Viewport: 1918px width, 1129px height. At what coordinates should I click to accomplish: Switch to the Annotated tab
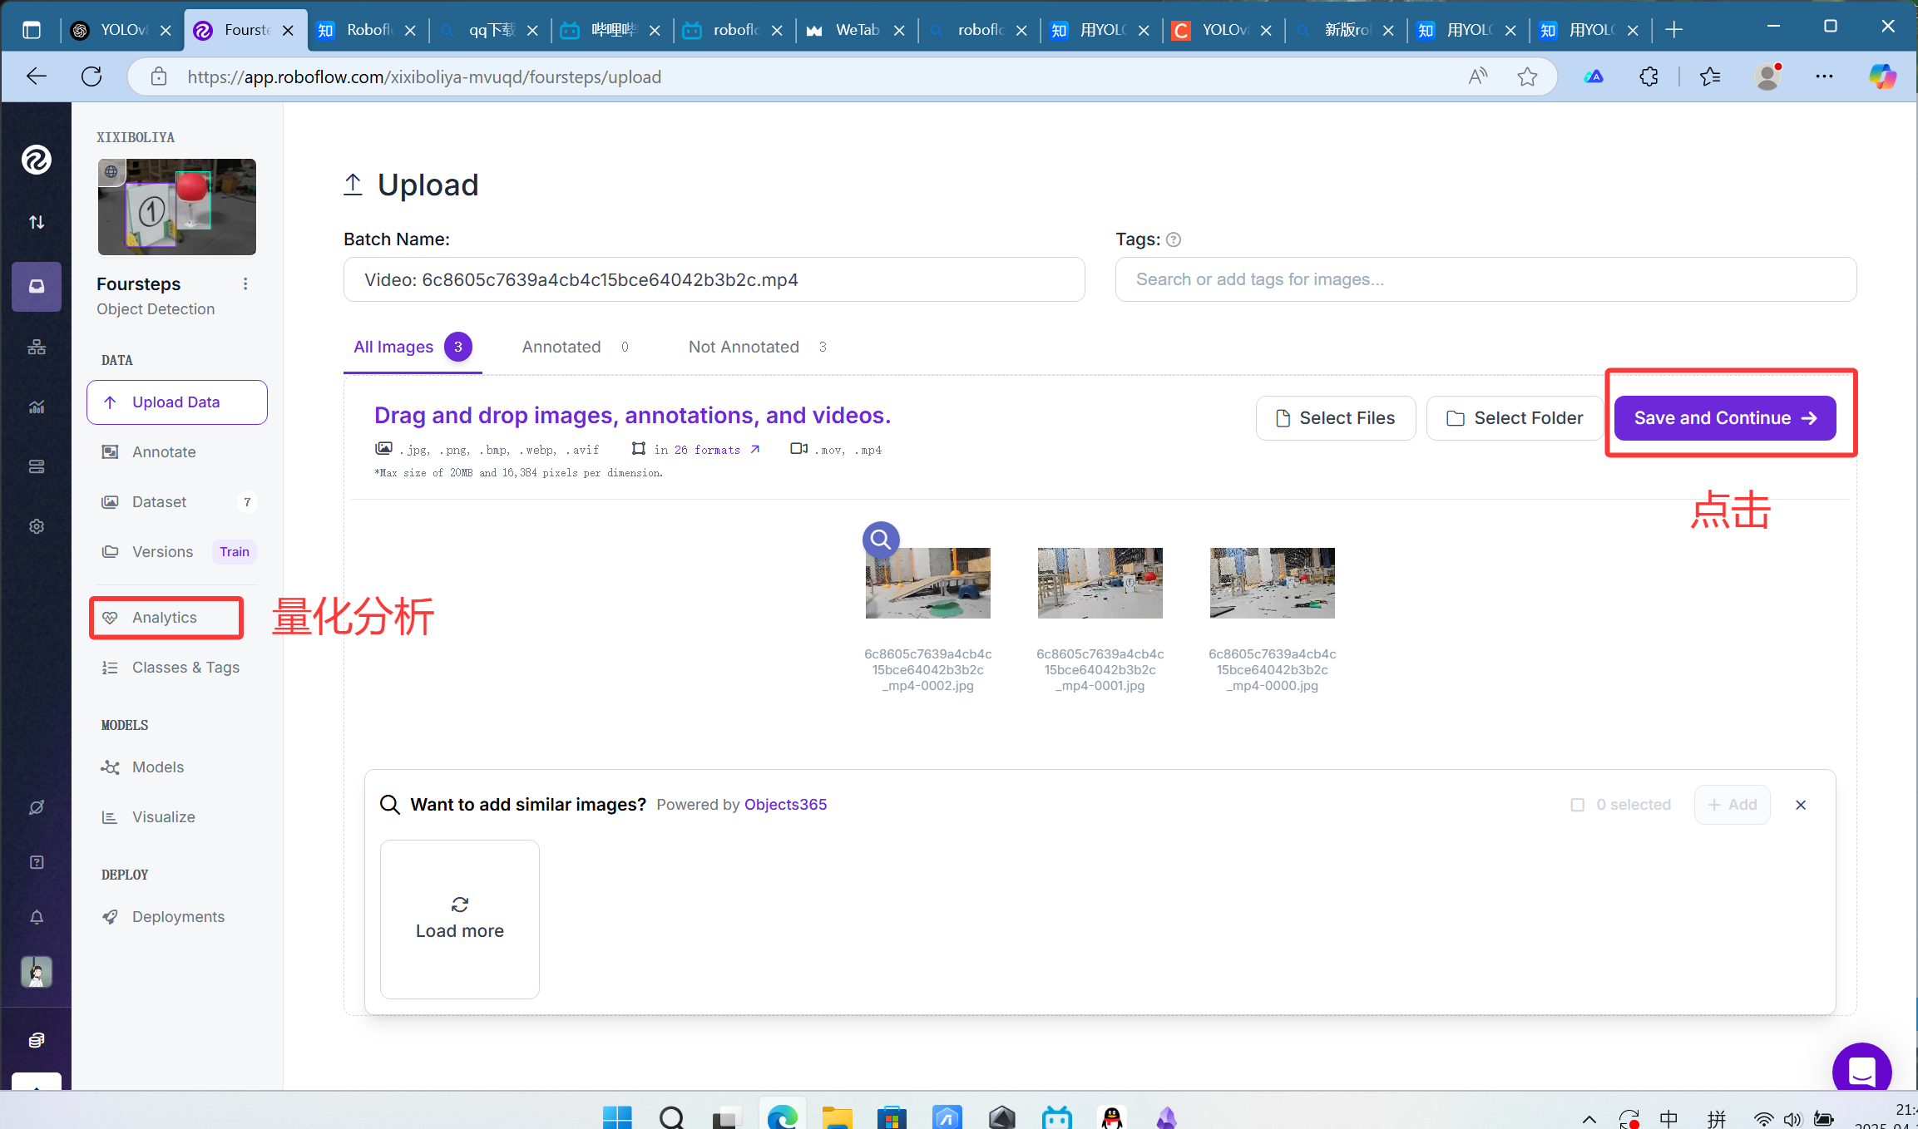pyautogui.click(x=561, y=347)
